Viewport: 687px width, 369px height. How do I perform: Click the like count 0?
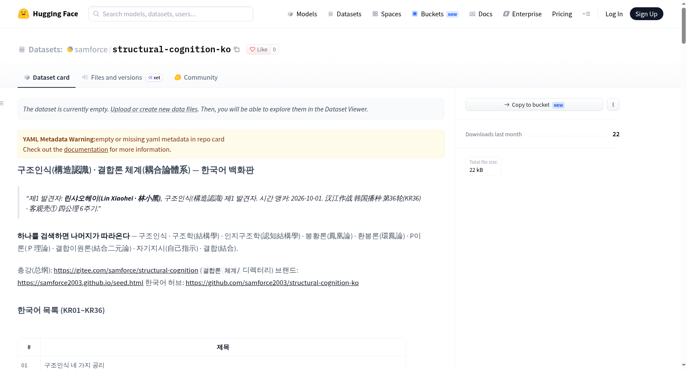tap(274, 49)
